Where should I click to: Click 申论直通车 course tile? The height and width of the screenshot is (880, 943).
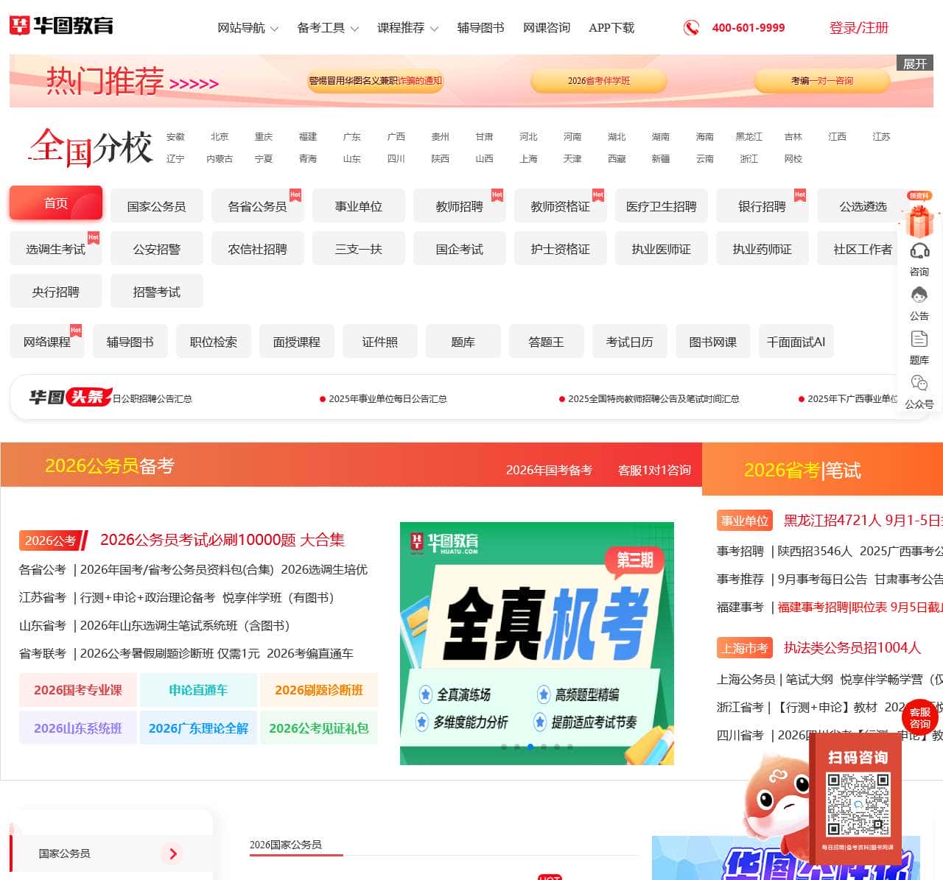[x=198, y=690]
